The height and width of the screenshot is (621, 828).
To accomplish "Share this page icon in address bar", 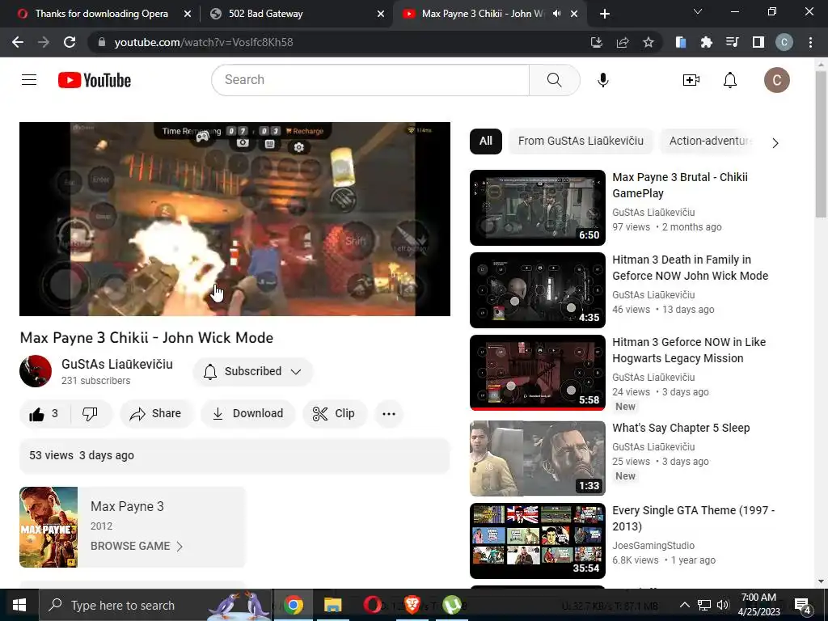I will coord(623,42).
